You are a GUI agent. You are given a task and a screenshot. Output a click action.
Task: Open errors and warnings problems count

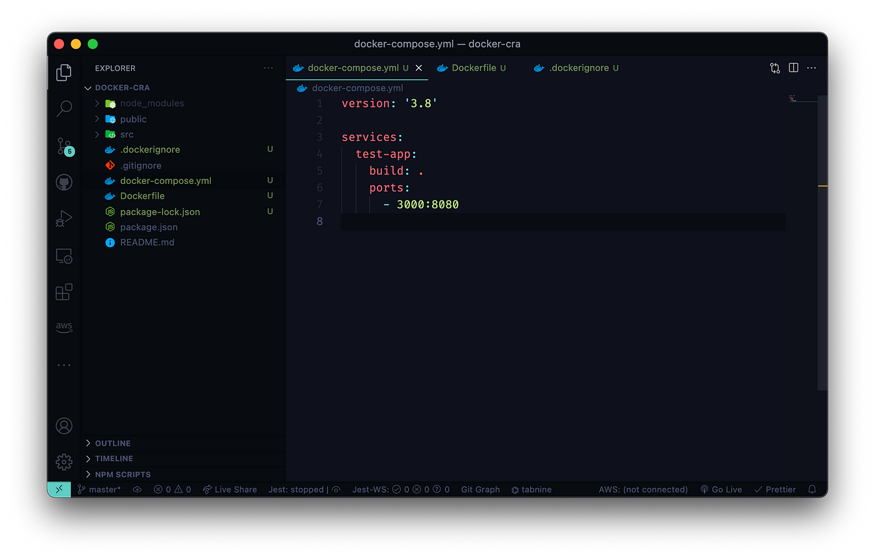coord(172,489)
